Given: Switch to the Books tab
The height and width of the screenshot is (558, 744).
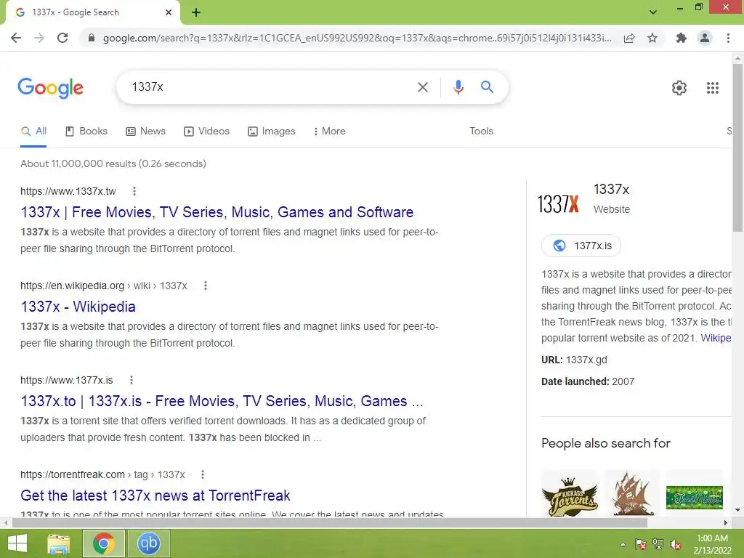Looking at the screenshot, I should click(86, 132).
